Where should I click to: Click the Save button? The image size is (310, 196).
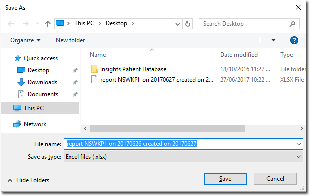225,179
